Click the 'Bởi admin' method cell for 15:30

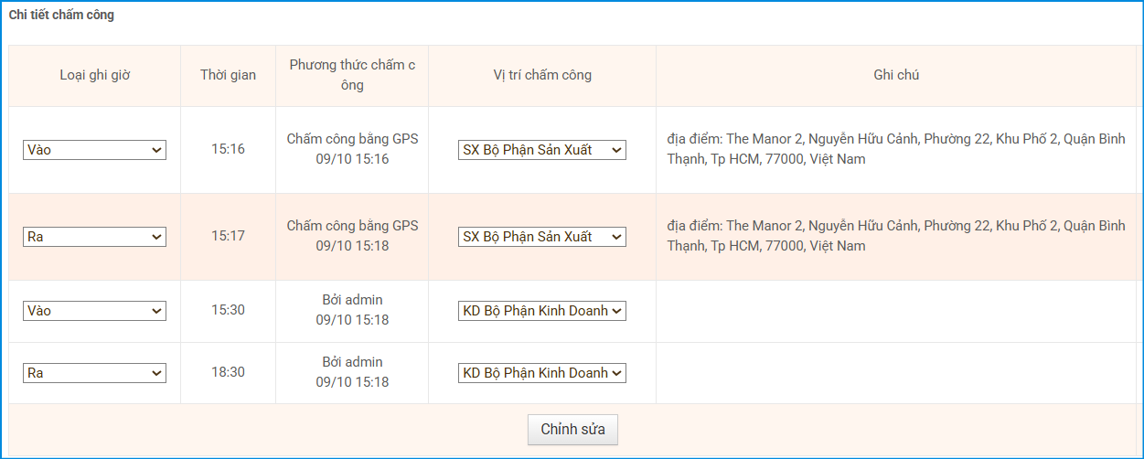[x=352, y=310]
